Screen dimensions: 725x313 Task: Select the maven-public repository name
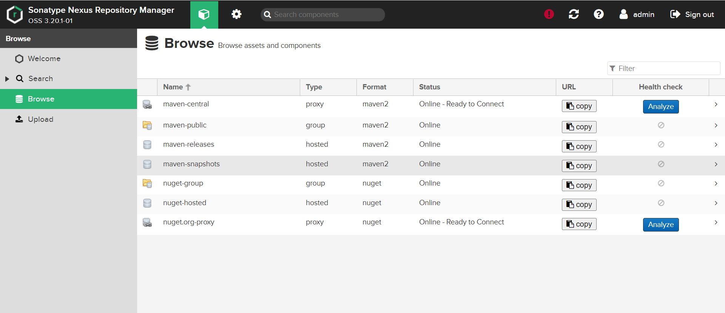click(x=185, y=125)
